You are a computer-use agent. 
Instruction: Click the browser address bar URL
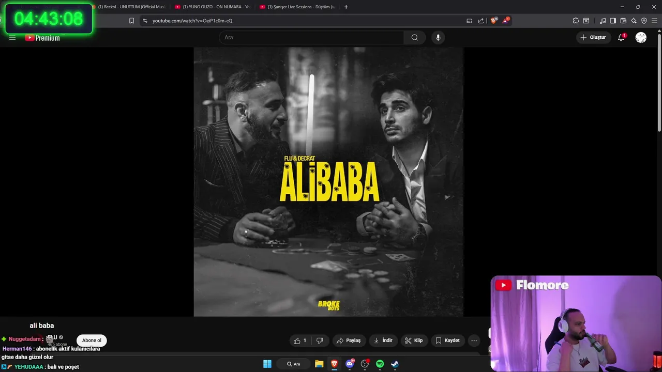[192, 21]
